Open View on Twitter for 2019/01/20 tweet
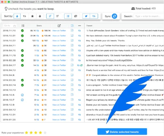The image size is (164, 136). [x=59, y=120]
